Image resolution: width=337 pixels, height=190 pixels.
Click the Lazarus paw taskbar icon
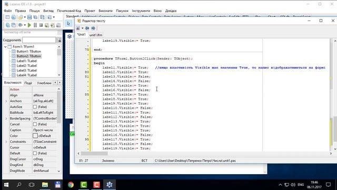point(110,185)
